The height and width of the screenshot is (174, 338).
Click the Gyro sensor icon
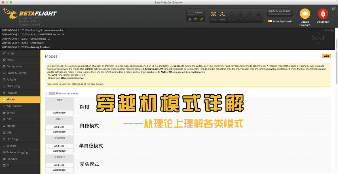point(213,14)
